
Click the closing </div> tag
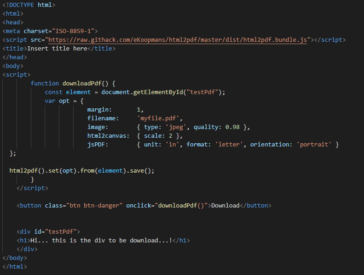(x=27, y=249)
